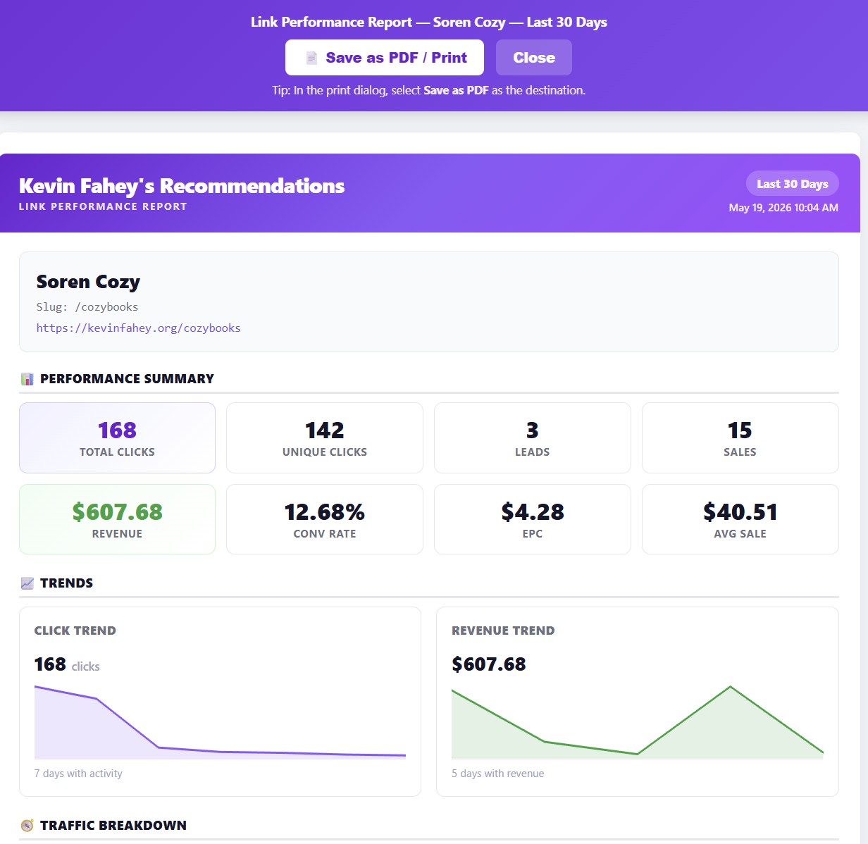
Task: Click the '168 clicks' figure in Click Trend
Action: (67, 664)
